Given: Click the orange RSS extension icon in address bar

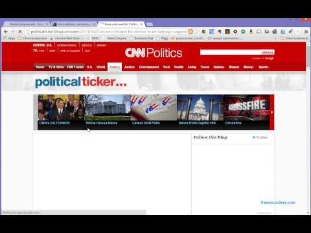Looking at the screenshot, I should (x=190, y=32).
